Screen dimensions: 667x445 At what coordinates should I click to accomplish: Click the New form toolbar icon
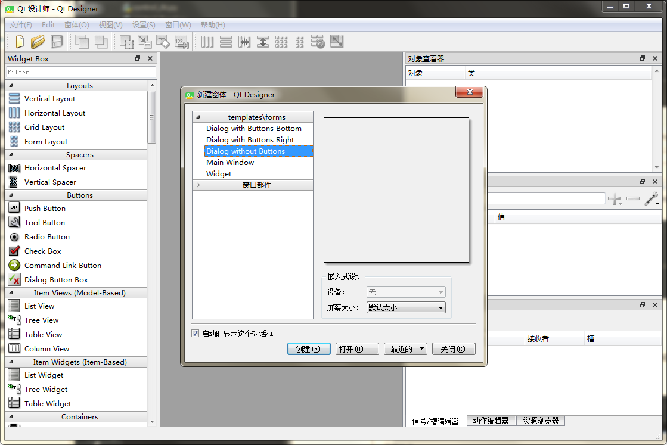pos(20,42)
